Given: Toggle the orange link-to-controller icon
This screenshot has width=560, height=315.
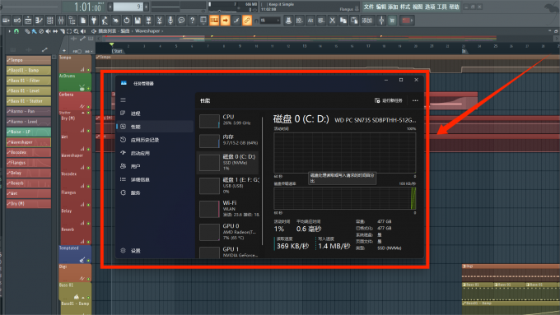Looking at the screenshot, I should tap(247, 21).
